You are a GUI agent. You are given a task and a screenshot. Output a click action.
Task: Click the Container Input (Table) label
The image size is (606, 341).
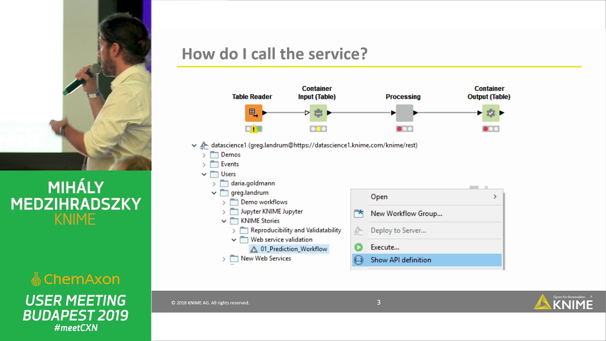317,93
